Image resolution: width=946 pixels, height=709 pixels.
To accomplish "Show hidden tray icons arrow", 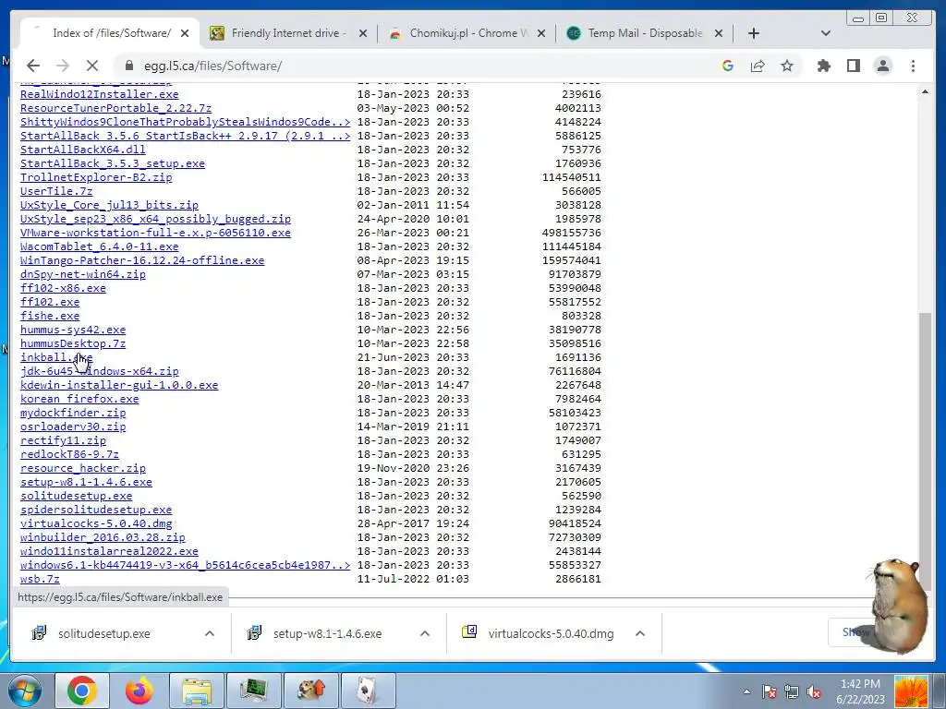I will point(746,691).
